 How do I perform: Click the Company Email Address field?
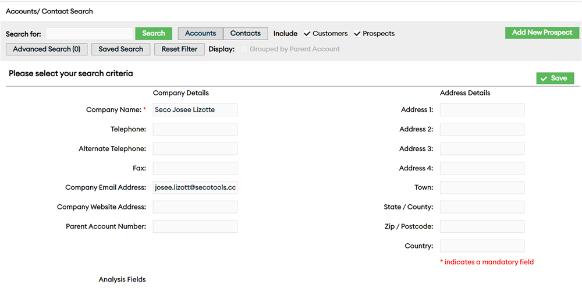[x=195, y=187]
